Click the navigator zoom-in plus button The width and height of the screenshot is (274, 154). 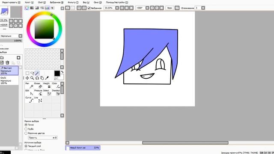[x=16, y=21]
